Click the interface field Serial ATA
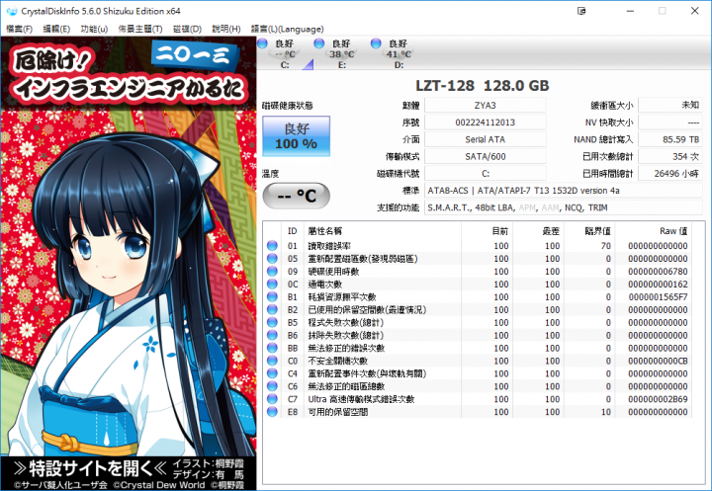This screenshot has width=712, height=491. point(485,139)
